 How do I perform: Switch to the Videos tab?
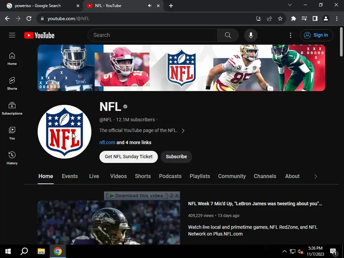coord(119,176)
